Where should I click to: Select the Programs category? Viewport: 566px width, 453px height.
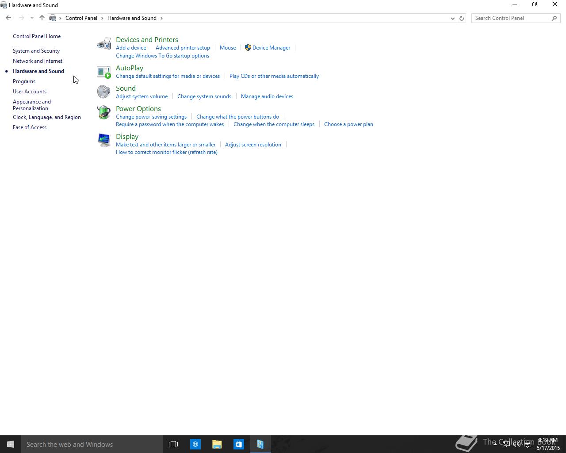point(24,81)
